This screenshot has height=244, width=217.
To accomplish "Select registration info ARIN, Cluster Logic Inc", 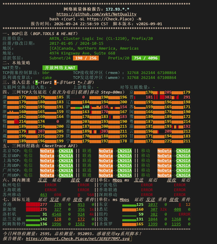I will click(101, 38).
